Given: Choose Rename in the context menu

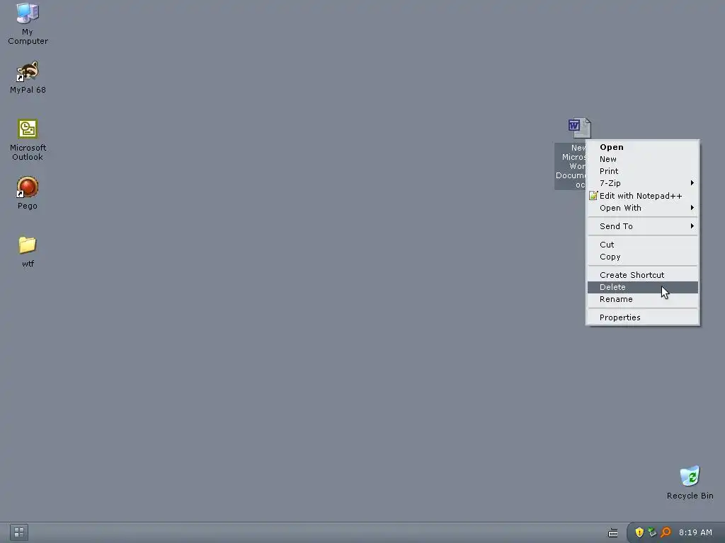Looking at the screenshot, I should click(643, 299).
